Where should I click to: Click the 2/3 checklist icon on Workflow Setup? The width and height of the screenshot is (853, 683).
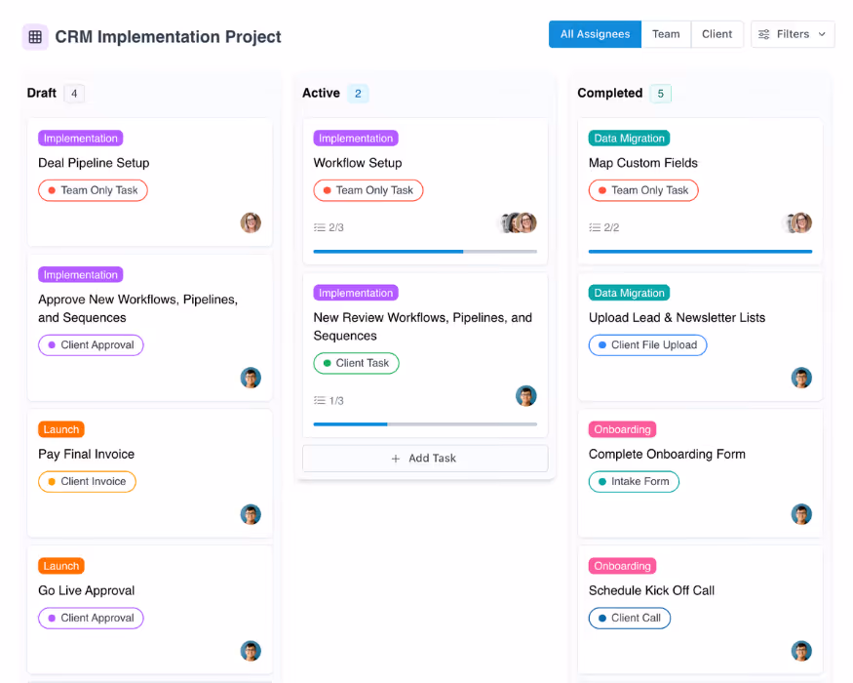click(320, 227)
